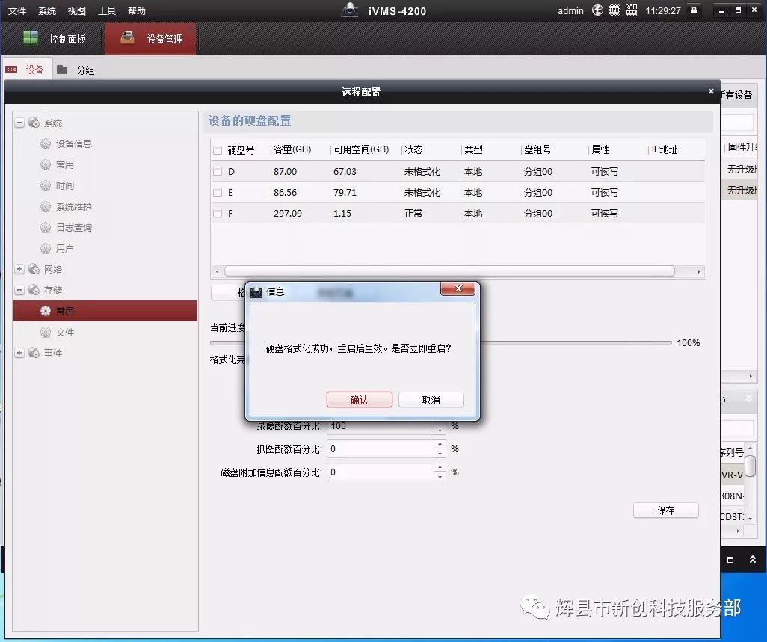Click the globe icon beside 事件
Screen dimensions: 767x642
(x=34, y=353)
